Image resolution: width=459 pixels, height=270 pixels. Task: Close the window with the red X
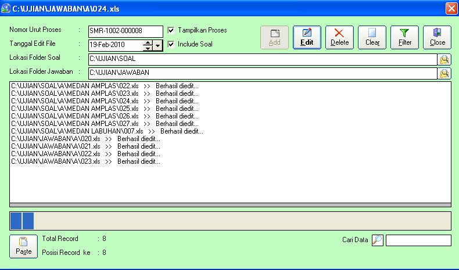click(451, 8)
